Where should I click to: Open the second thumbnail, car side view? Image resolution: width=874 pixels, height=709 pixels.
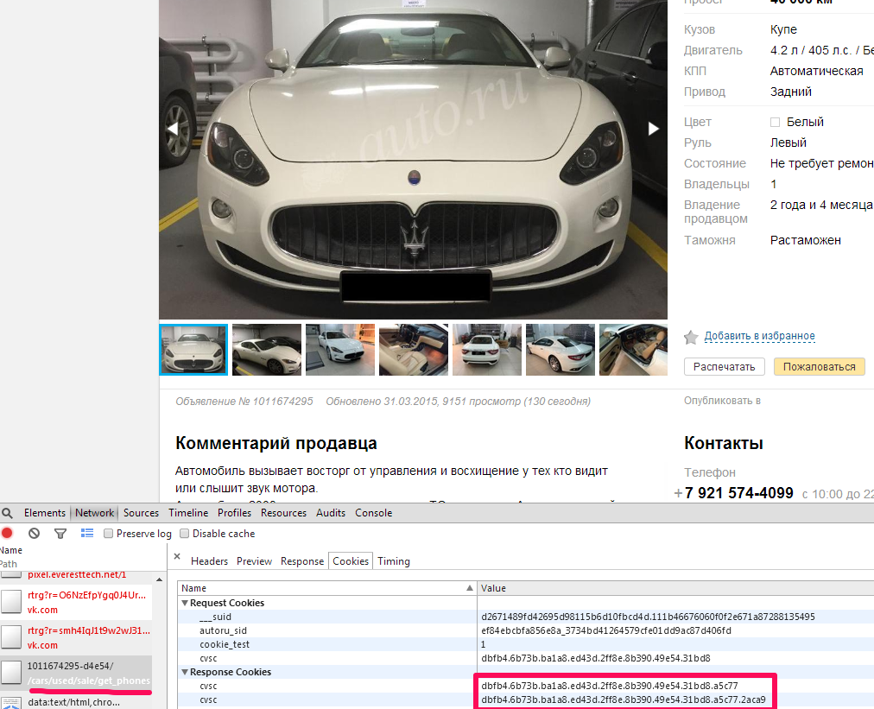pyautogui.click(x=267, y=350)
